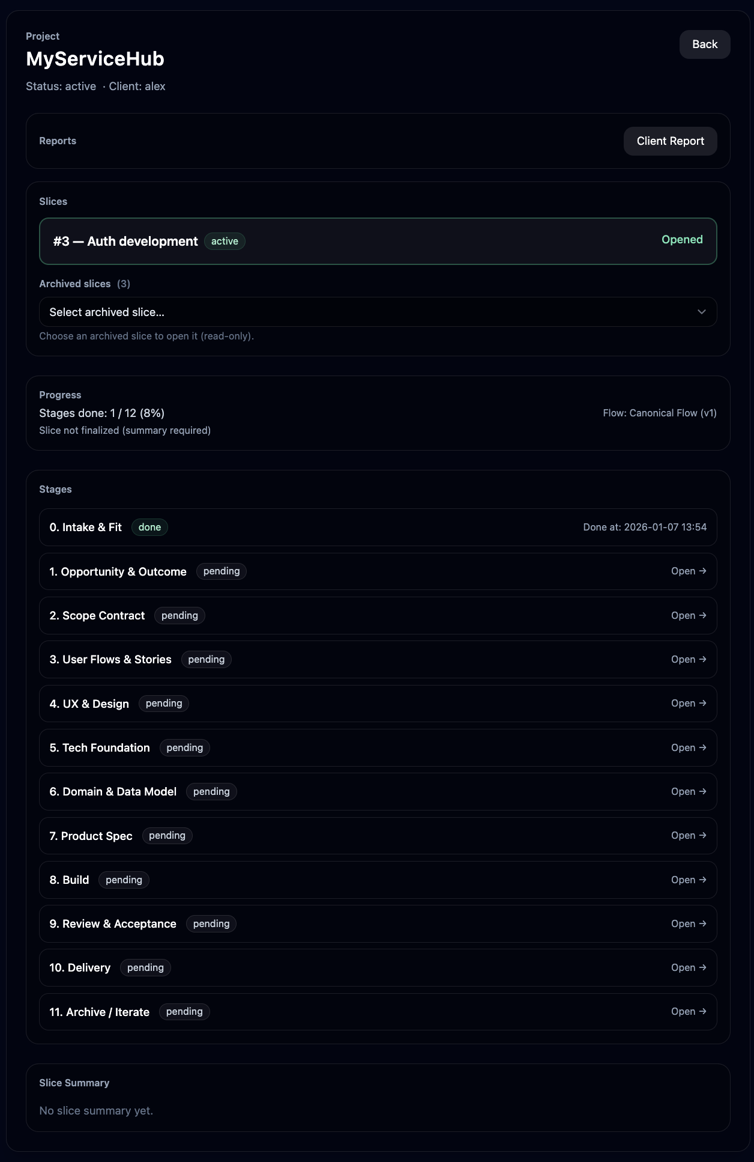
Task: Click the dropdown chevron for archived slices
Action: [x=701, y=312]
